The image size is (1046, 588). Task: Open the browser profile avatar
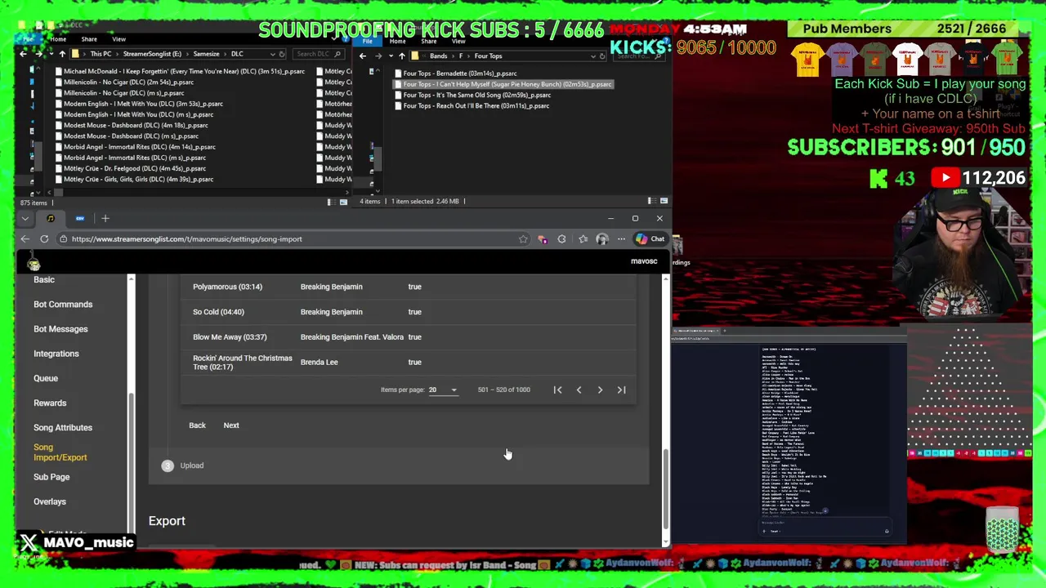pos(602,239)
